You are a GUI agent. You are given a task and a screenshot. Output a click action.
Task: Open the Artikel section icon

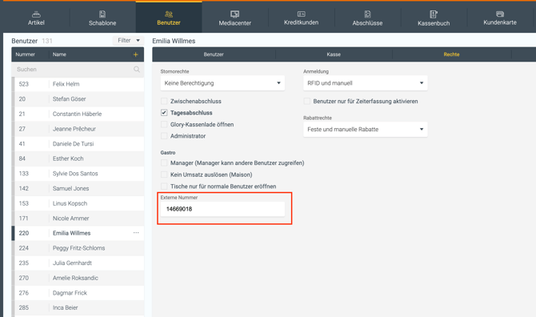pos(36,14)
